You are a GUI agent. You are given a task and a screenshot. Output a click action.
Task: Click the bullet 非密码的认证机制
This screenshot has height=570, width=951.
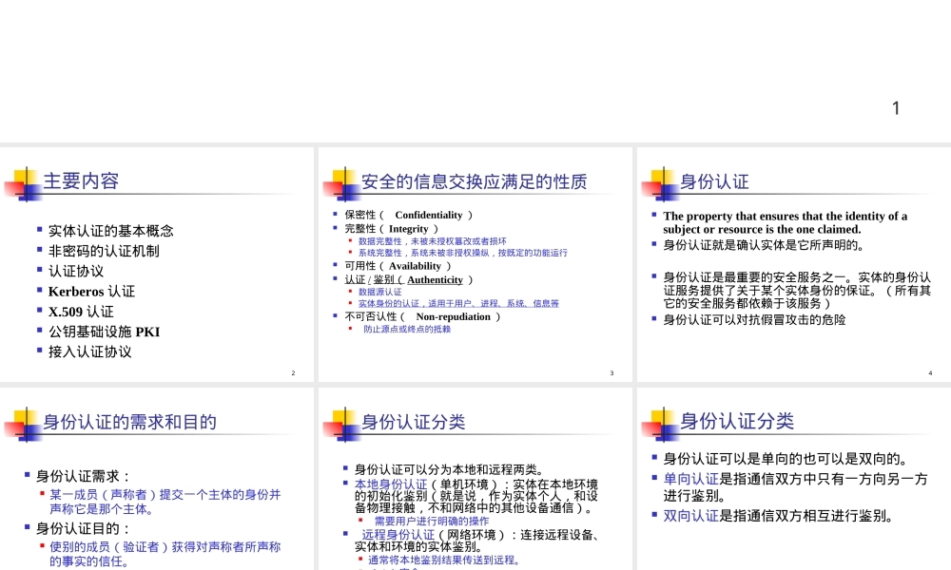coord(104,251)
